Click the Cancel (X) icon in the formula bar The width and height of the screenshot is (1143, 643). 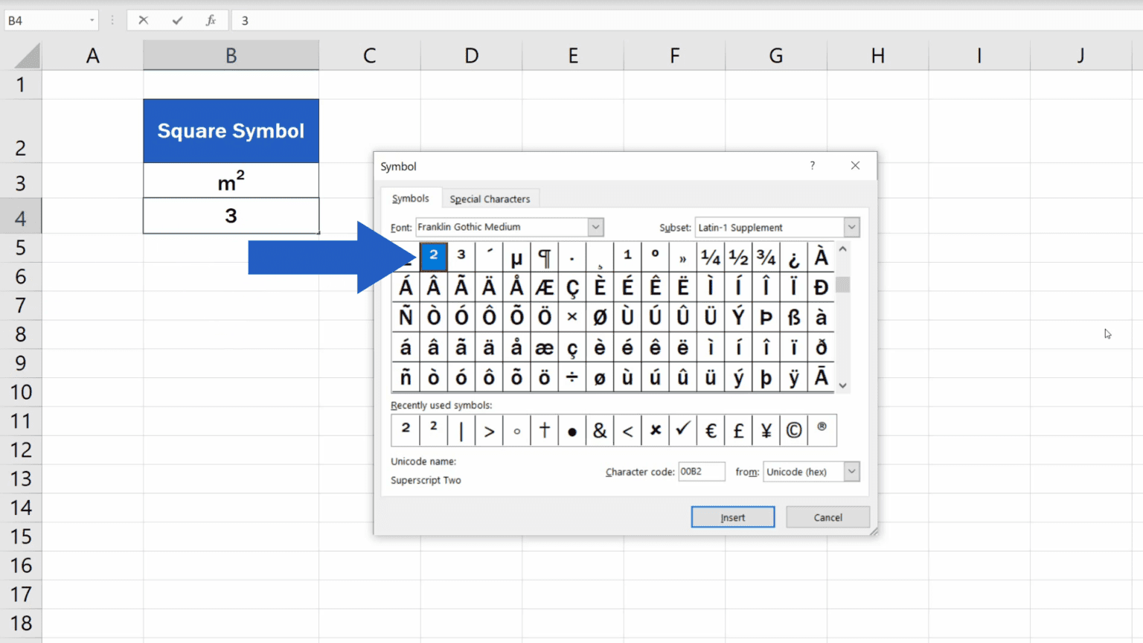(x=143, y=20)
